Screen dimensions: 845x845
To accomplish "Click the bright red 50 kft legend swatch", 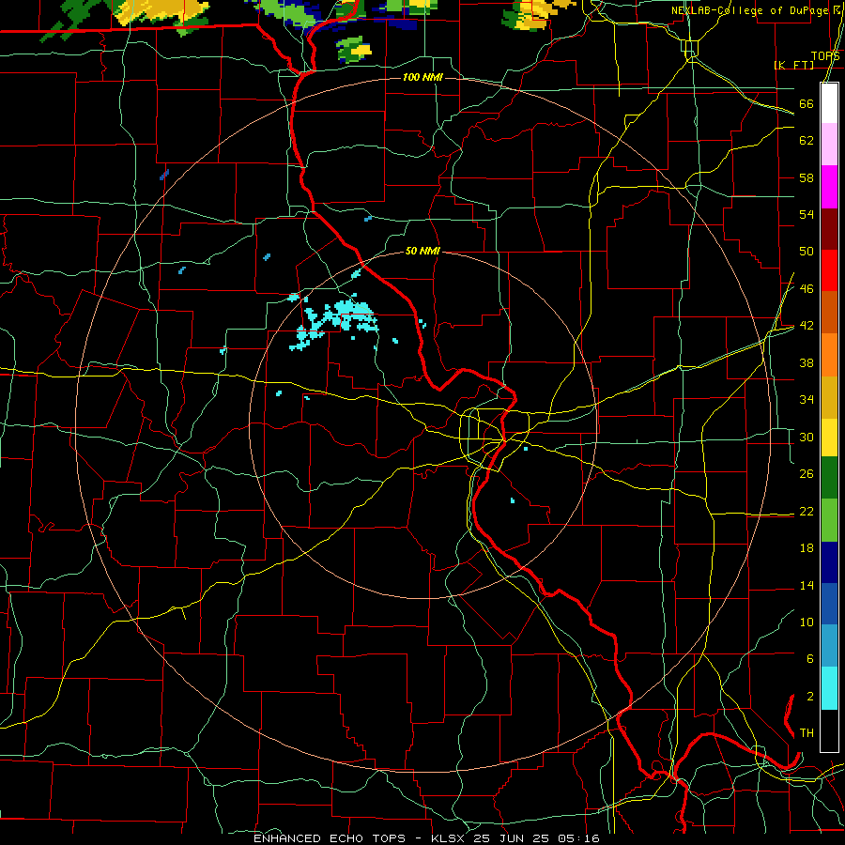I will coord(829,271).
